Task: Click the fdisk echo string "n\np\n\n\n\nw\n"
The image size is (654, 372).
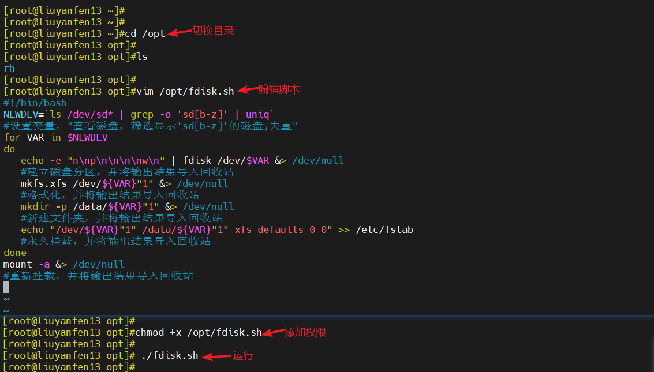Action: pos(116,160)
